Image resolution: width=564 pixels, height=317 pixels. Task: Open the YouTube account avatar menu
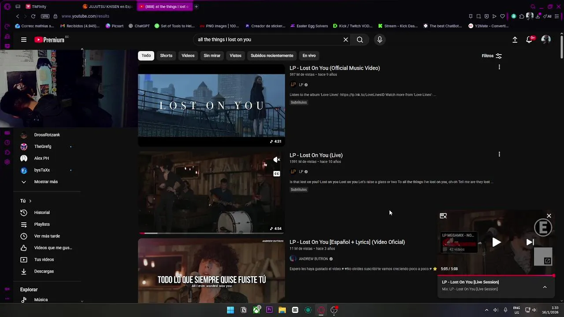[546, 40]
